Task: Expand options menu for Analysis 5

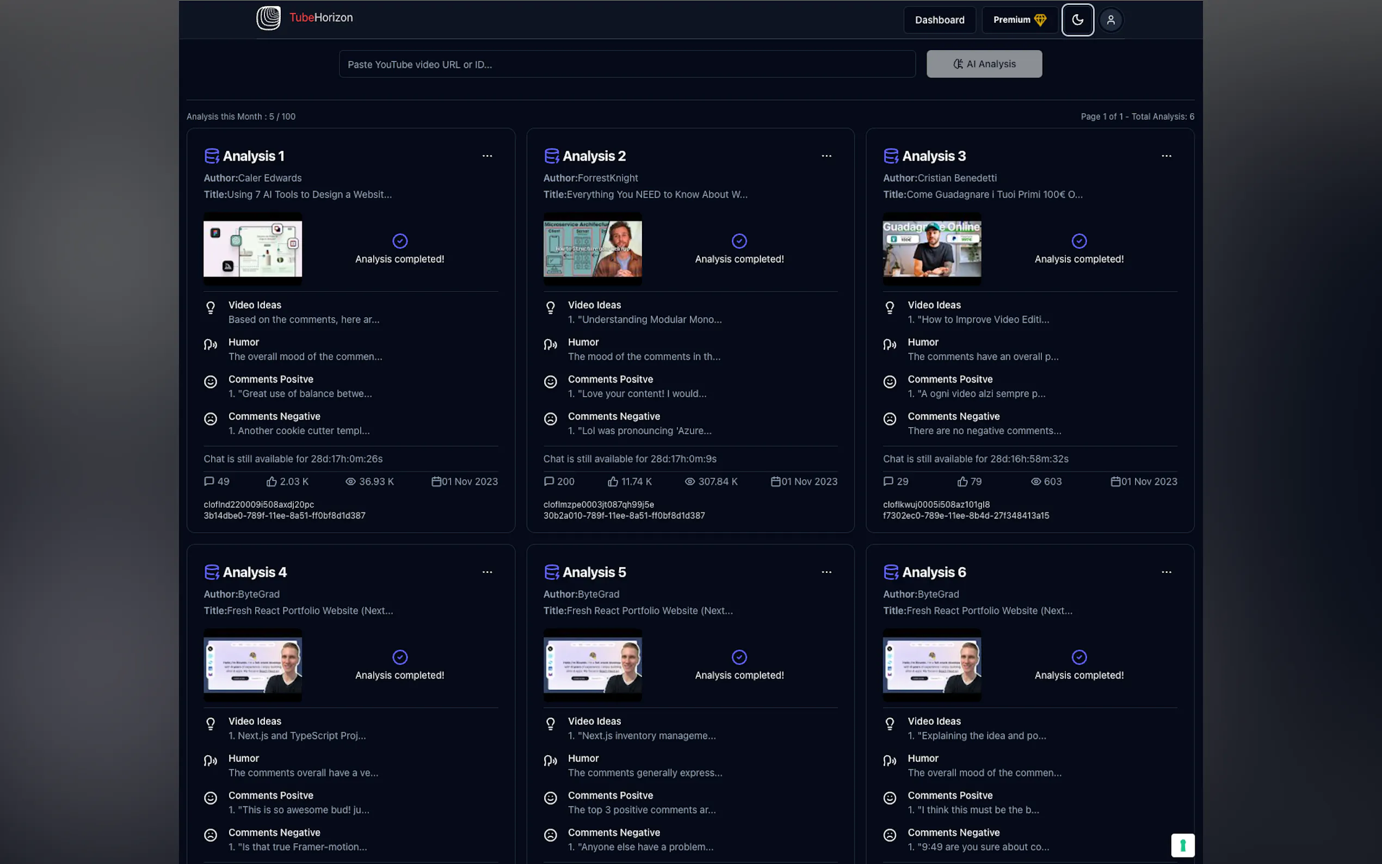Action: (826, 572)
